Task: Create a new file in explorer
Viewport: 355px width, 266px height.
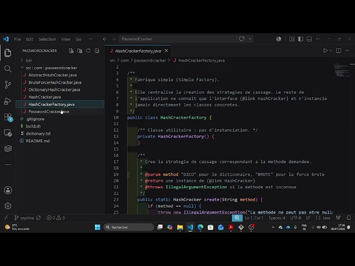Action: click(x=71, y=50)
